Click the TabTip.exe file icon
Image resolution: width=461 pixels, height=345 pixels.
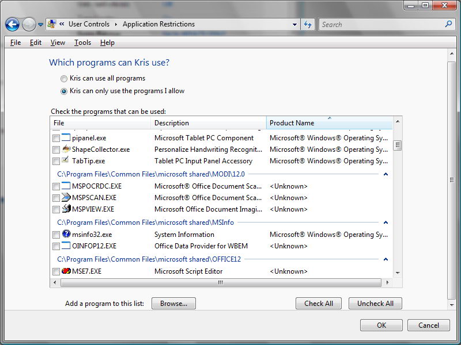tap(66, 160)
